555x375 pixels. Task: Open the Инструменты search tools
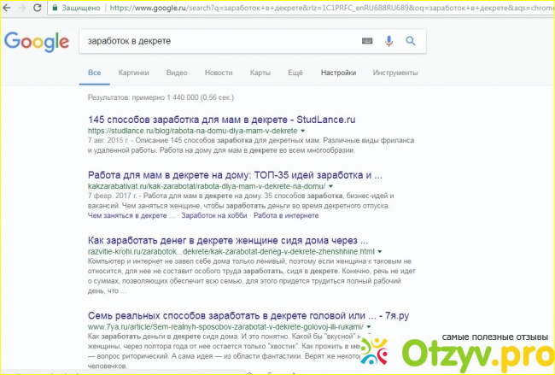pyautogui.click(x=395, y=73)
